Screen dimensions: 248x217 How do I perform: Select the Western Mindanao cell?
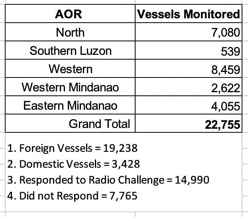pos(70,87)
